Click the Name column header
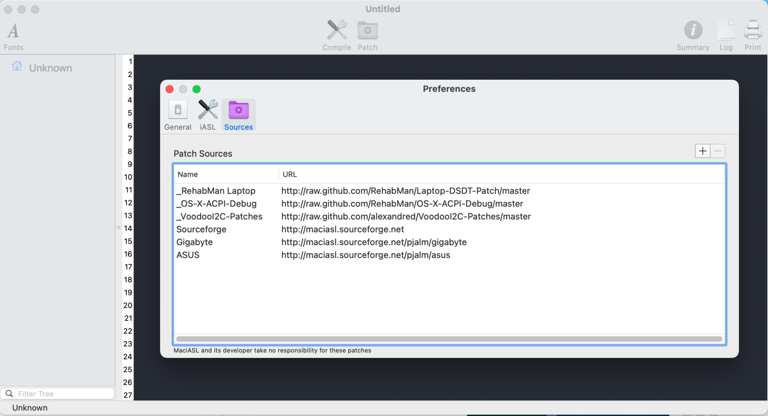This screenshot has width=768, height=416. pos(226,174)
